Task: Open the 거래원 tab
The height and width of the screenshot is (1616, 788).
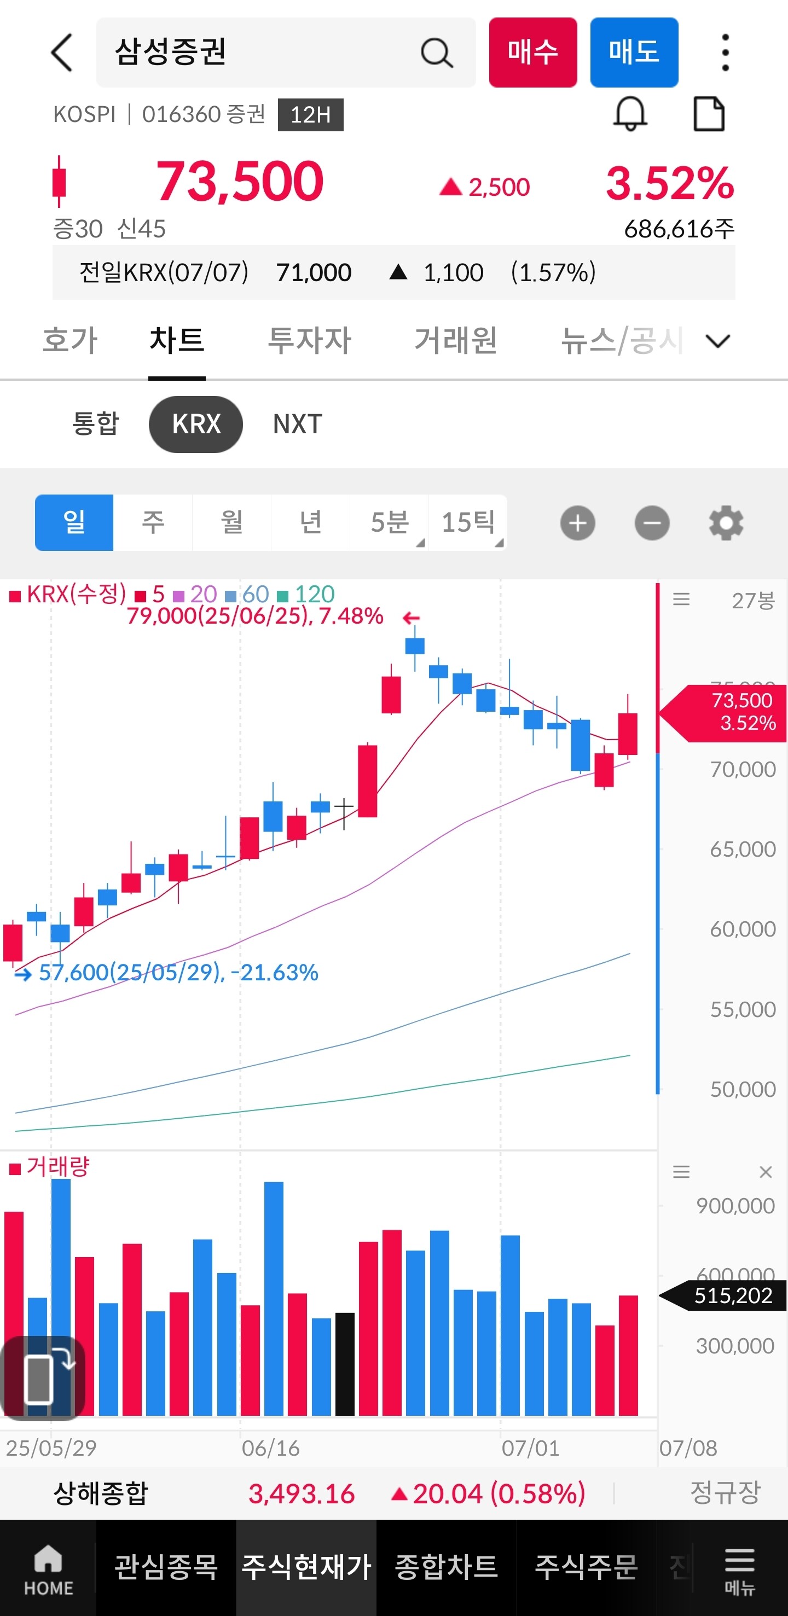Action: click(455, 340)
